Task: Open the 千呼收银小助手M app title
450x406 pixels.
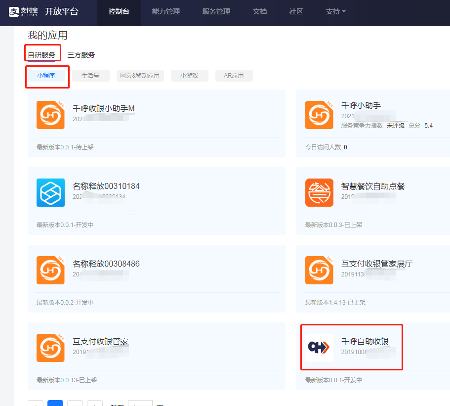Action: [x=104, y=108]
